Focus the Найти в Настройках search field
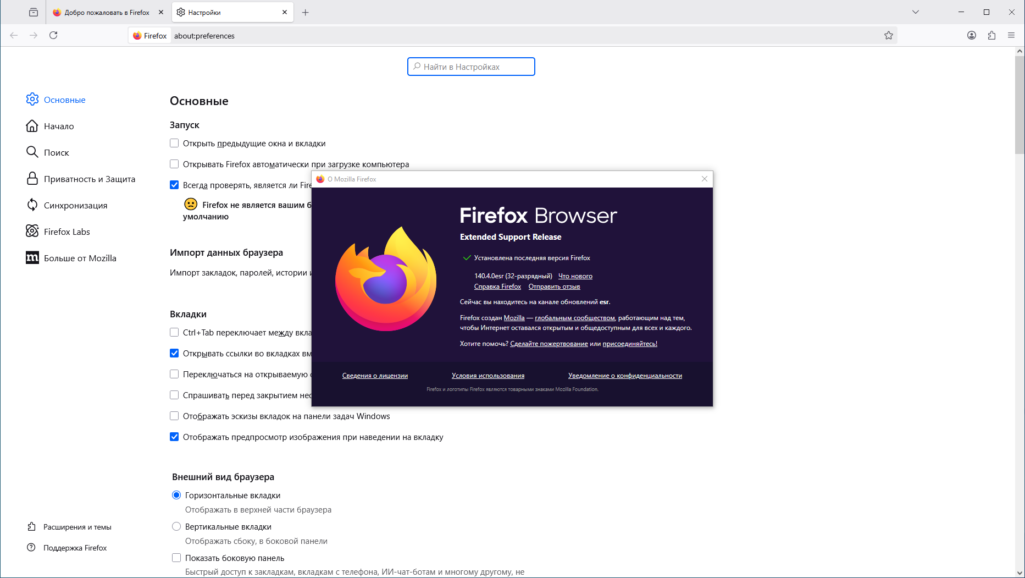1025x578 pixels. [471, 67]
